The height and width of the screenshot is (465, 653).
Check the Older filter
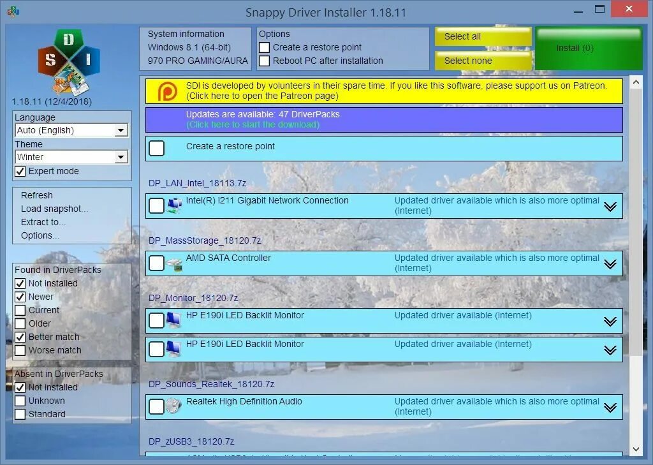(20, 323)
